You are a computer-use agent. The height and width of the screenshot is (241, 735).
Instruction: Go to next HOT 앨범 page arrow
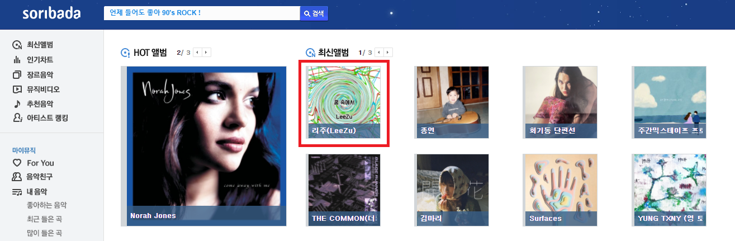point(207,53)
